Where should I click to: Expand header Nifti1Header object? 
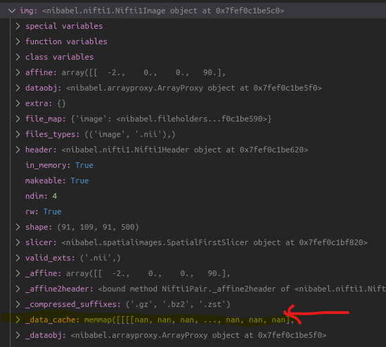click(18, 150)
